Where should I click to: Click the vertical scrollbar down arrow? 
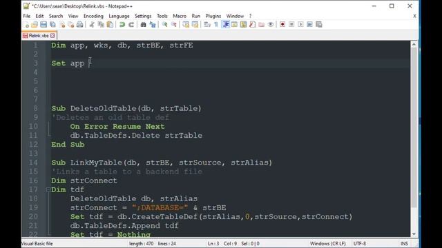pyautogui.click(x=414, y=234)
